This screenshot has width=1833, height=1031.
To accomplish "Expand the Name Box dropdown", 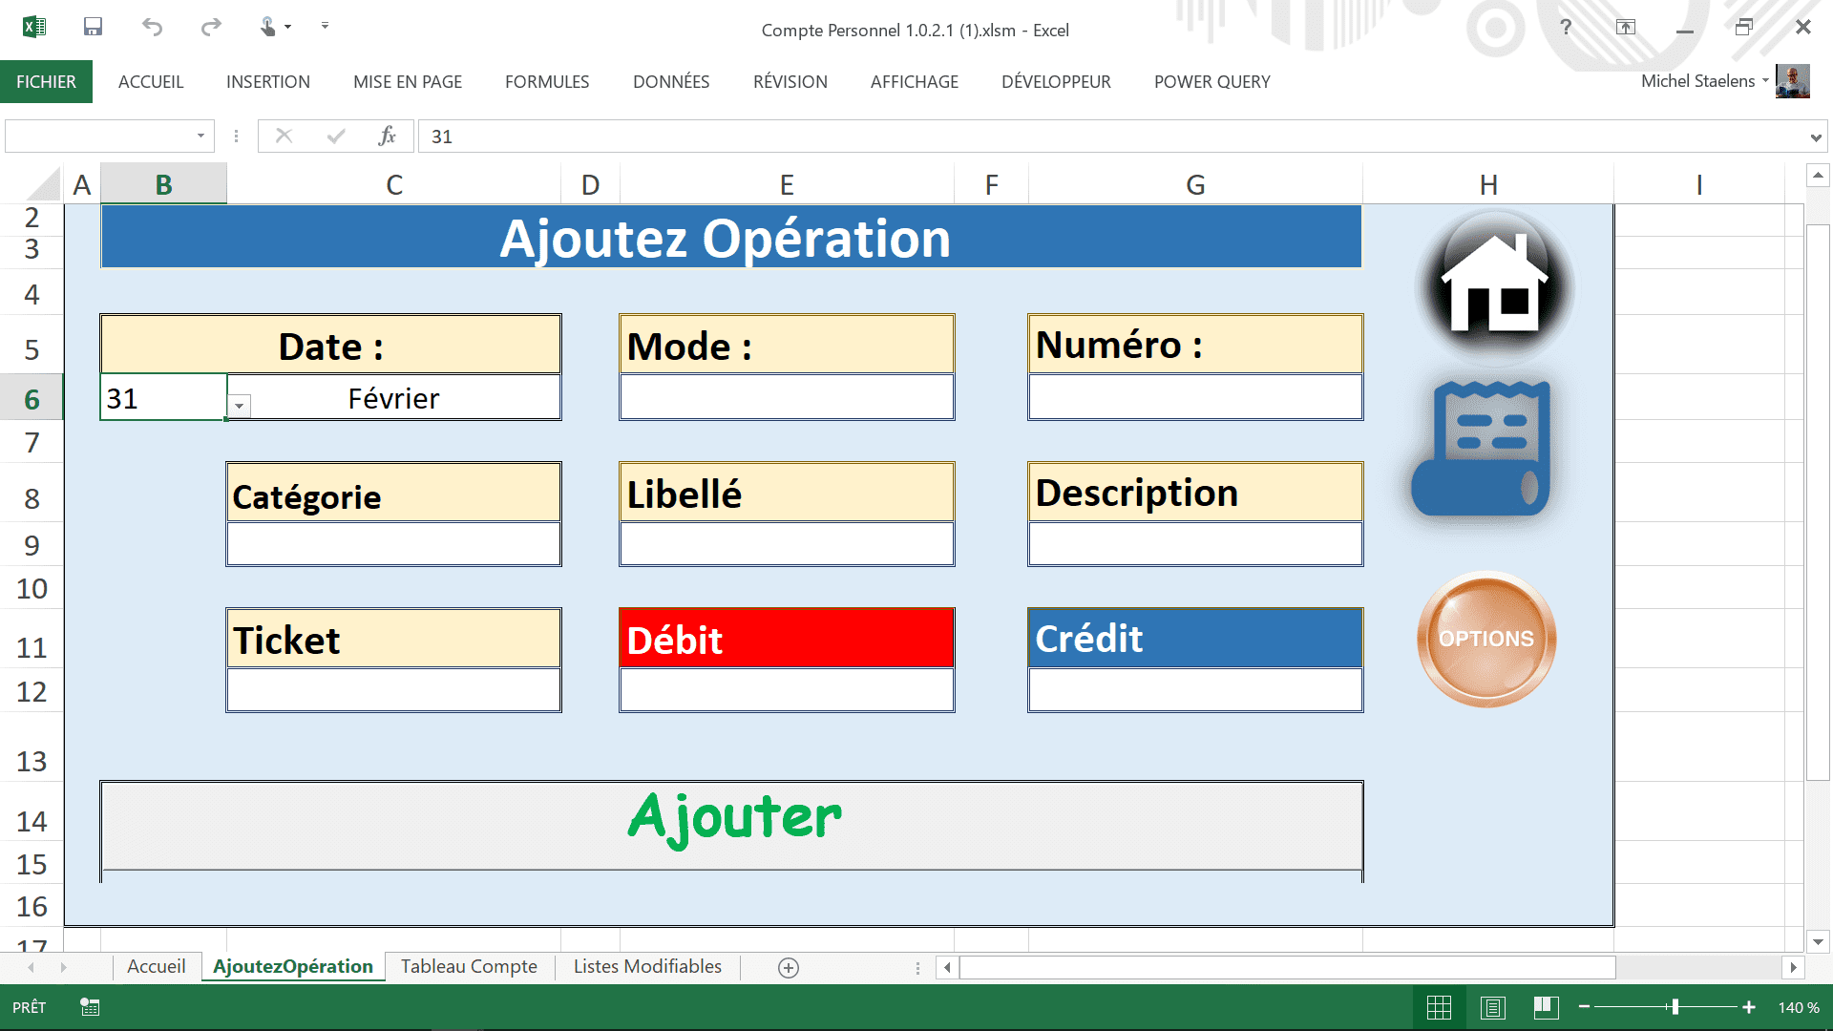I will tap(200, 137).
